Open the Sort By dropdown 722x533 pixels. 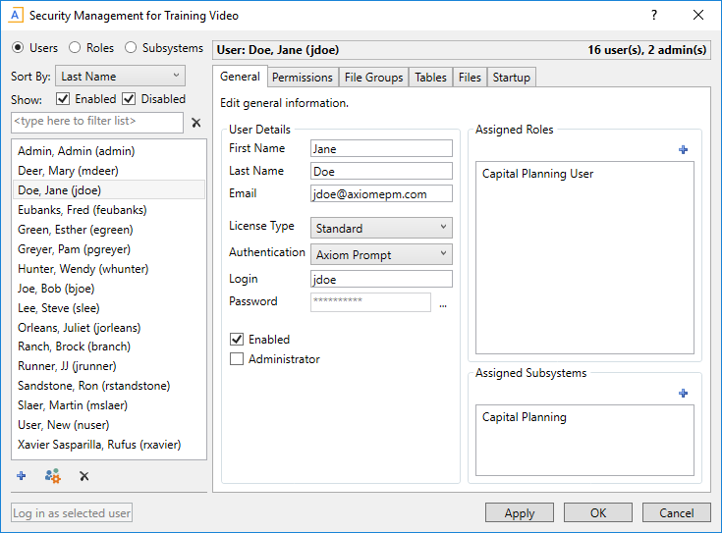[x=119, y=76]
